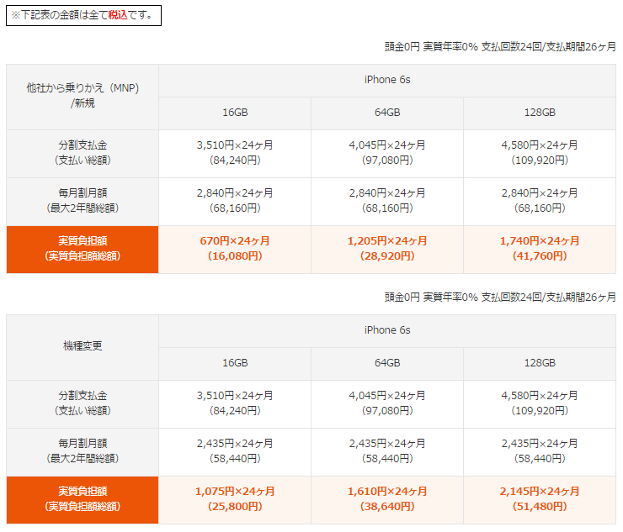The width and height of the screenshot is (623, 532).
Task: Select the 4,580円×24ヶ月 cell in 機種変更 table
Action: click(x=540, y=404)
